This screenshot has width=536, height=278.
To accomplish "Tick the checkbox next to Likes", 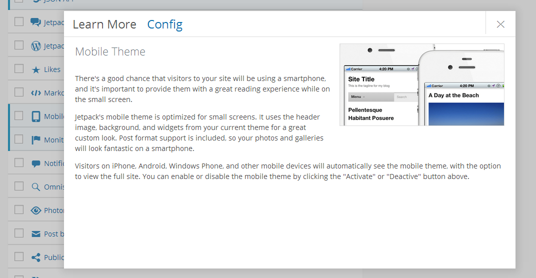I will (x=19, y=69).
